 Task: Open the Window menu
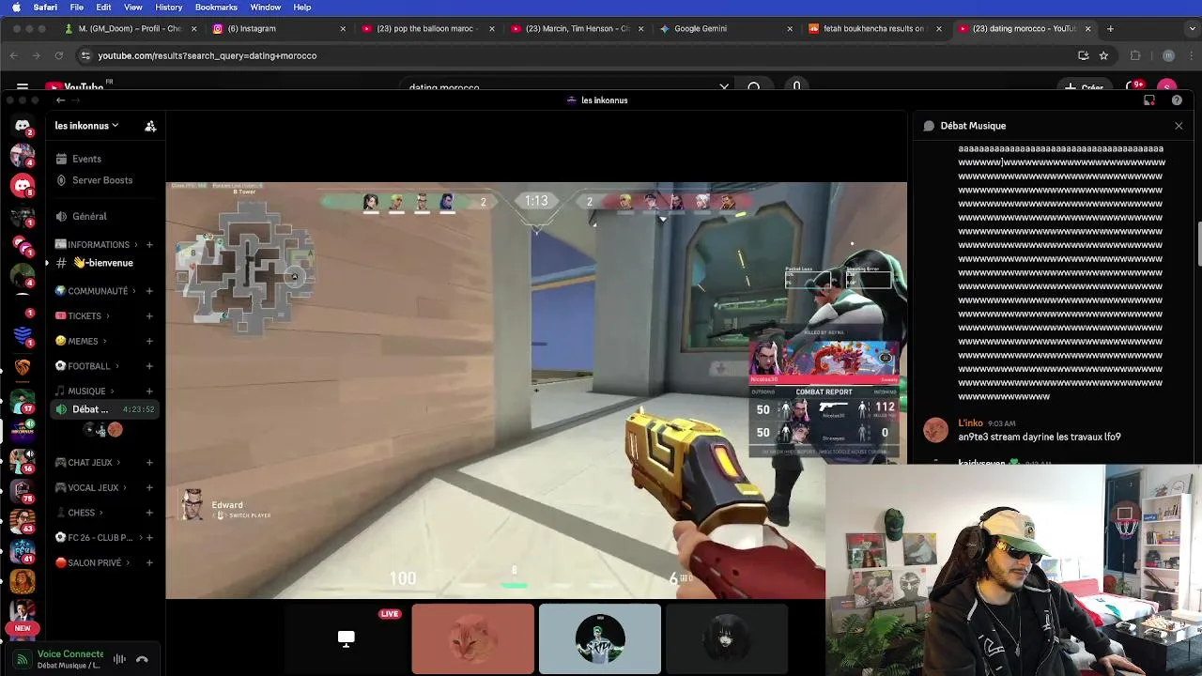click(266, 8)
